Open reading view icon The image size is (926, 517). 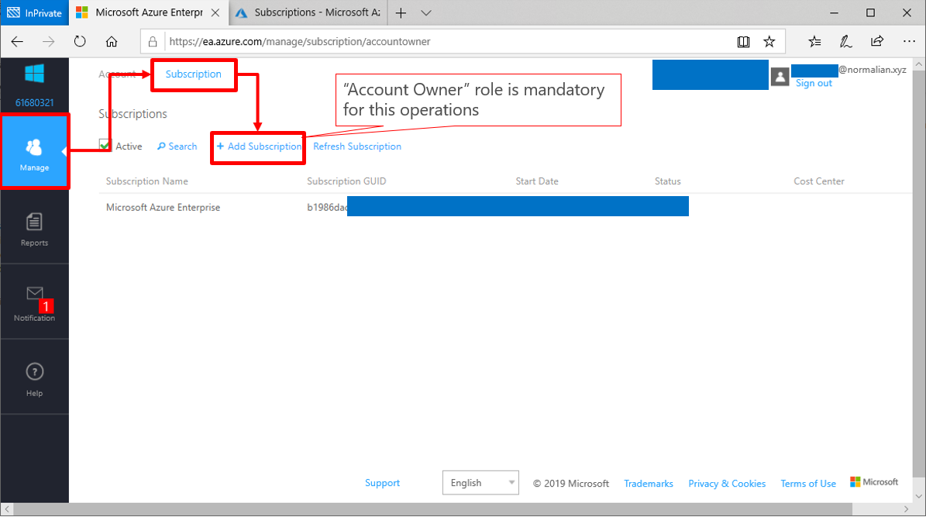point(744,41)
